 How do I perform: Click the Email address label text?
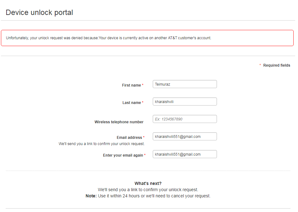(129, 138)
